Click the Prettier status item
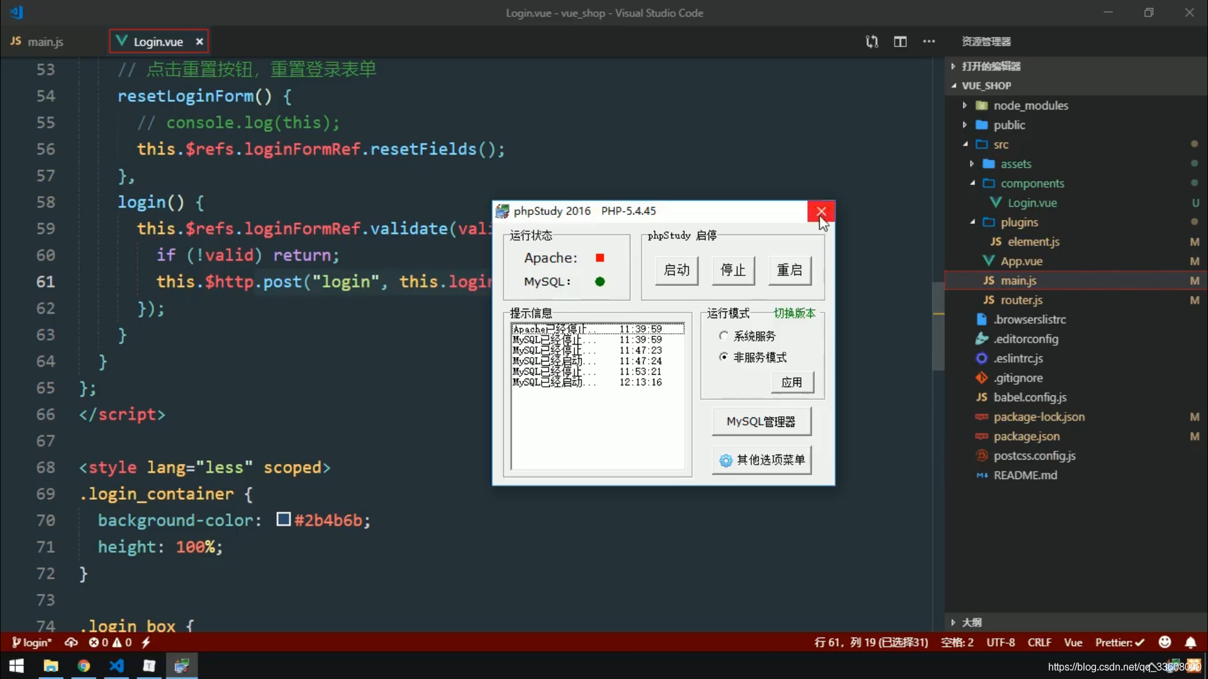Screen dimensions: 1208x679 click(x=1119, y=643)
